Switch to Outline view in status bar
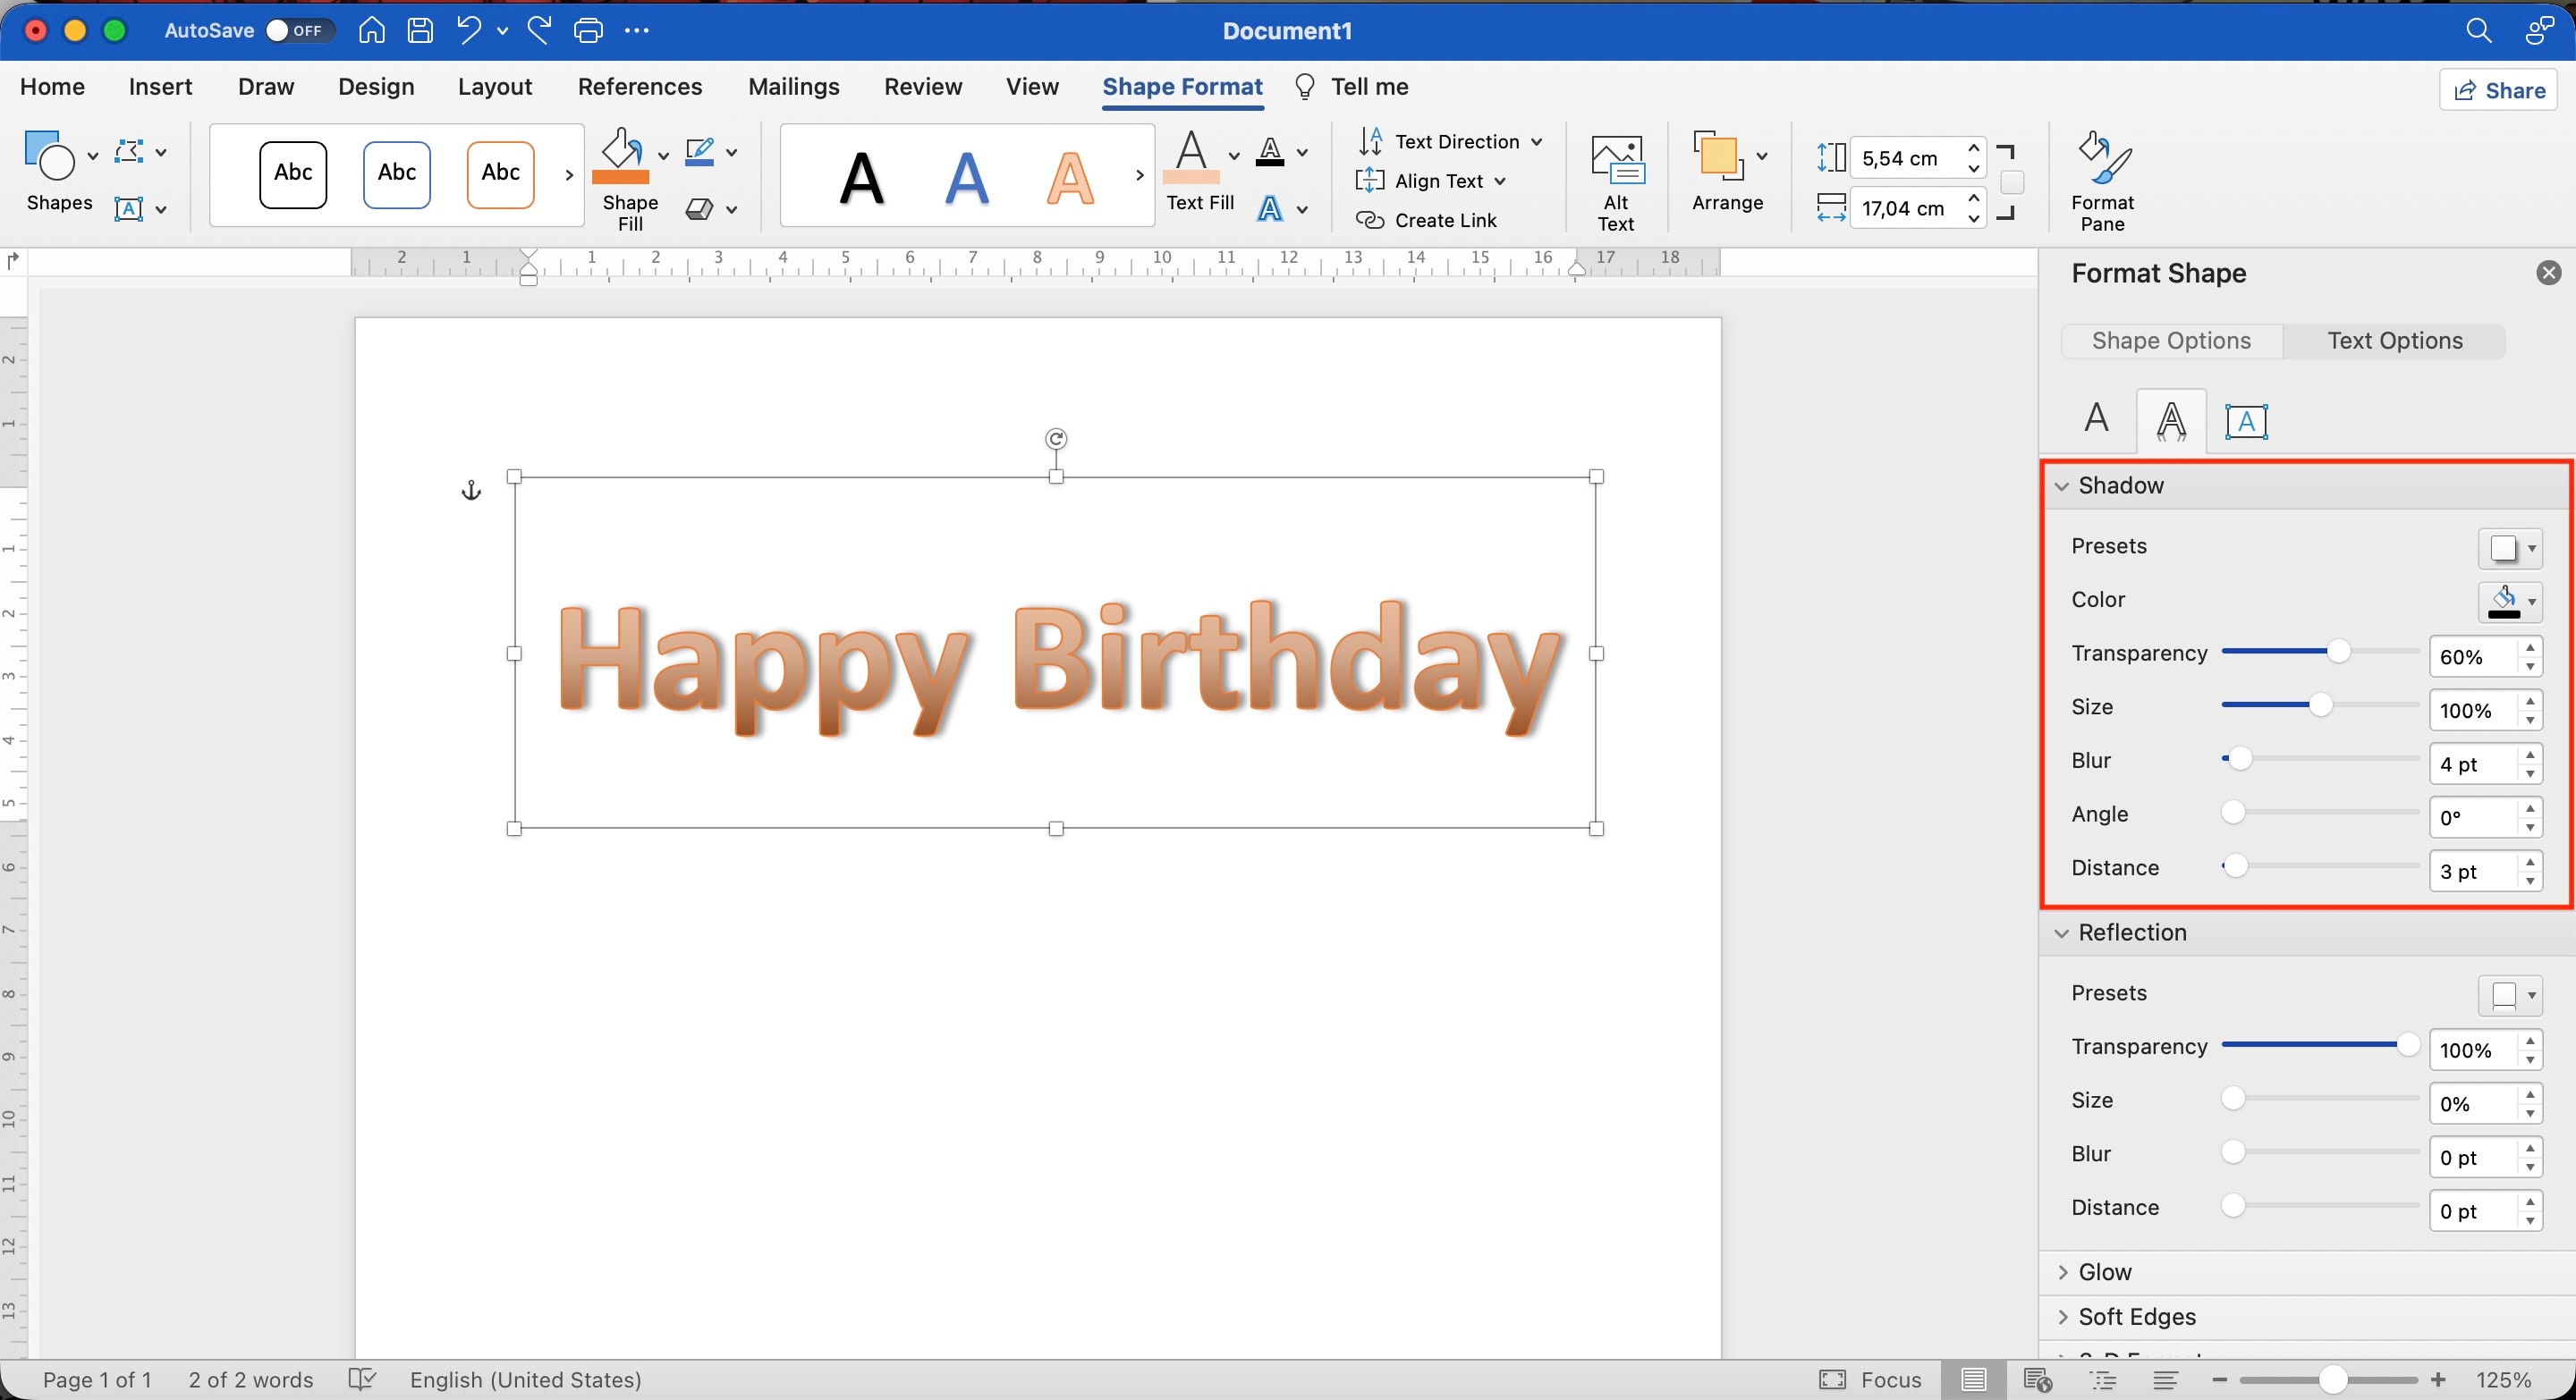 2103,1380
